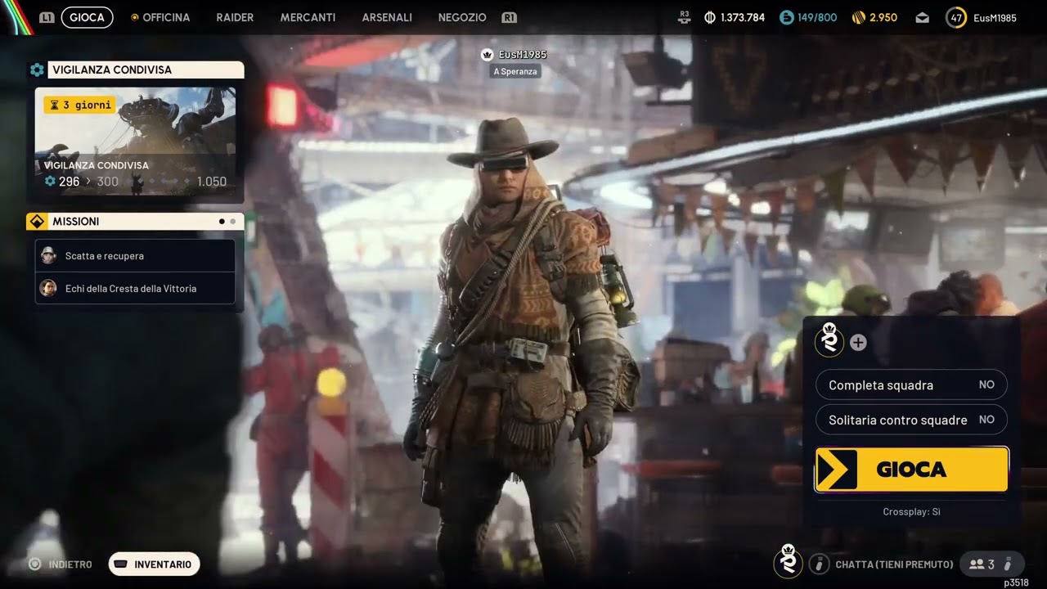
Task: Go to the MERCANTI tab
Action: [308, 17]
